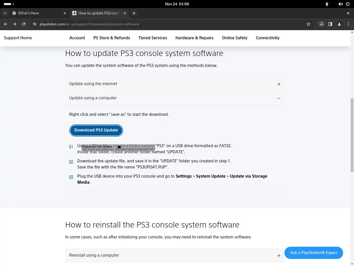
Task: Click the step number 03
Action: [x=71, y=177]
